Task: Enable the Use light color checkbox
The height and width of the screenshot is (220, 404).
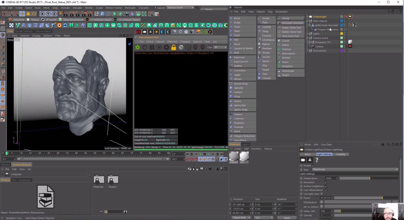Action: (322, 194)
